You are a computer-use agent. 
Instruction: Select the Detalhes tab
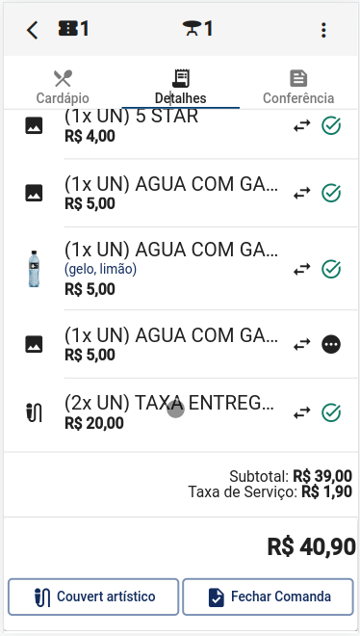(181, 87)
